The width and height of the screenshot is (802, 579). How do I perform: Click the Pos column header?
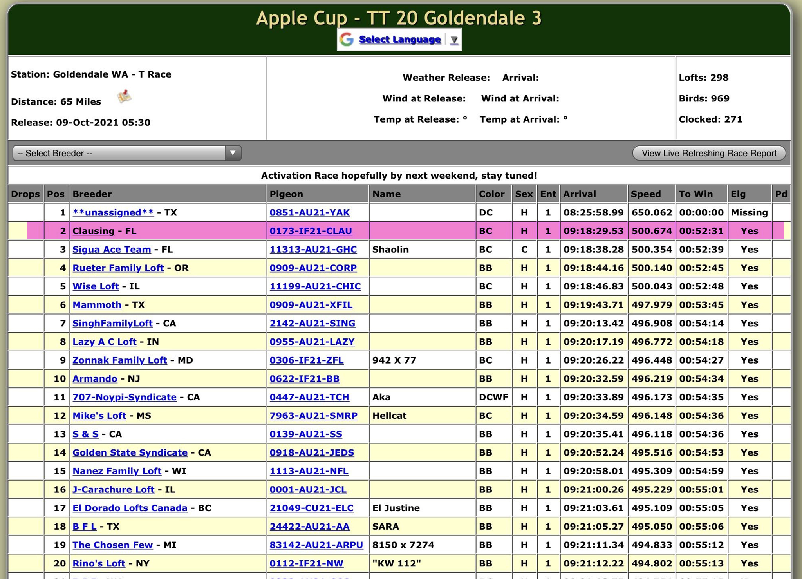(x=56, y=194)
